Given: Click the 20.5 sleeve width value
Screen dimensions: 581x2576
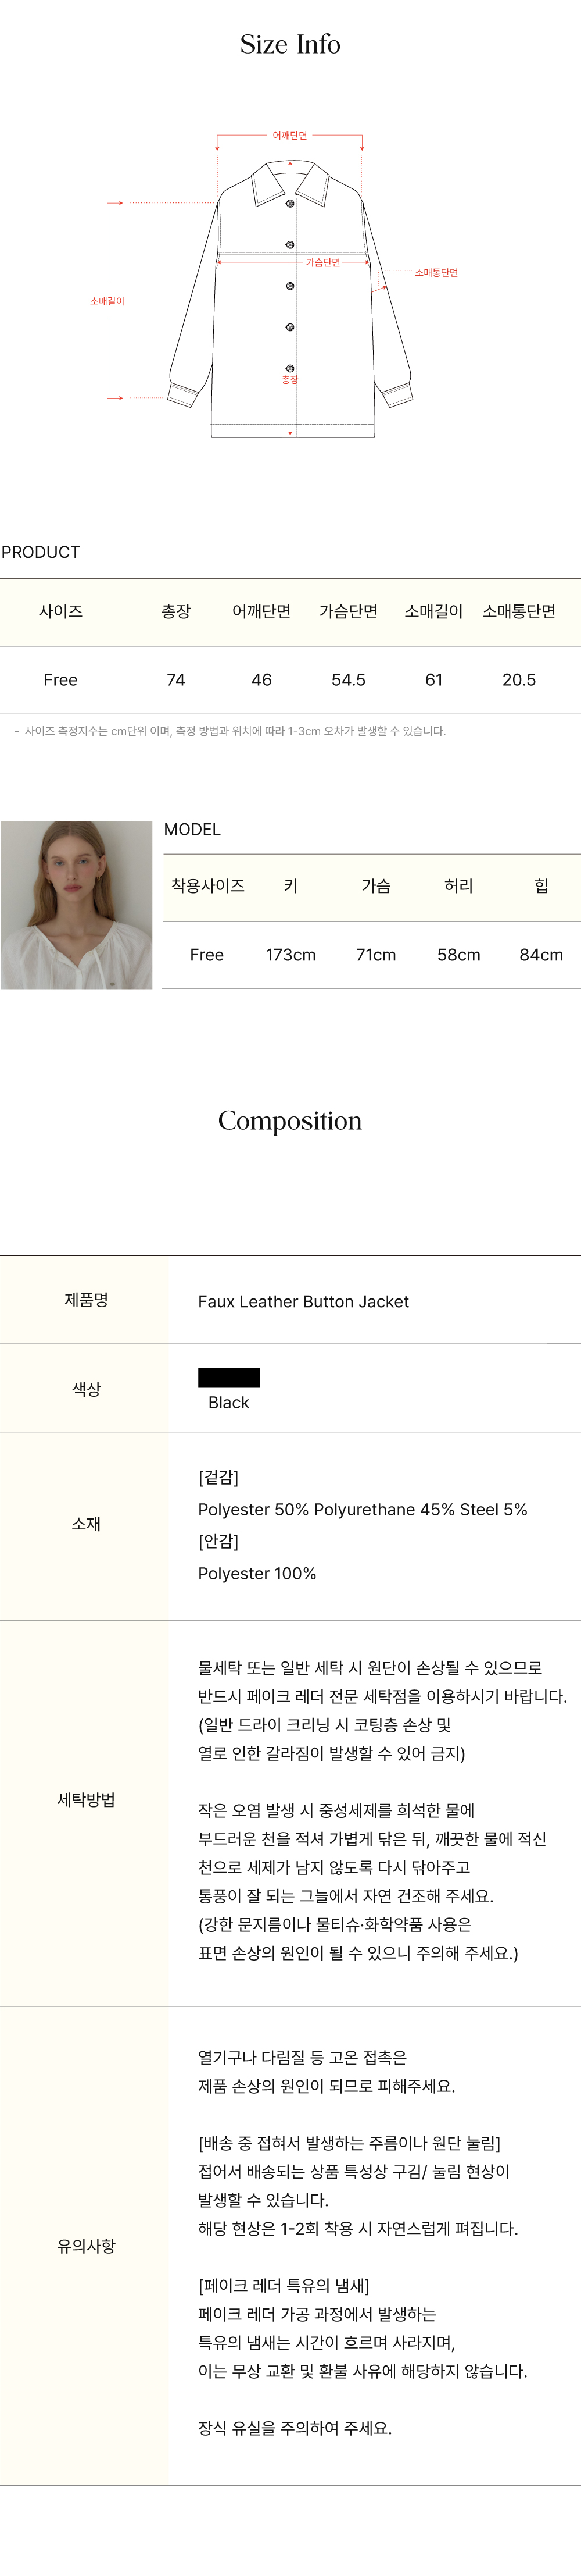Looking at the screenshot, I should point(519,680).
